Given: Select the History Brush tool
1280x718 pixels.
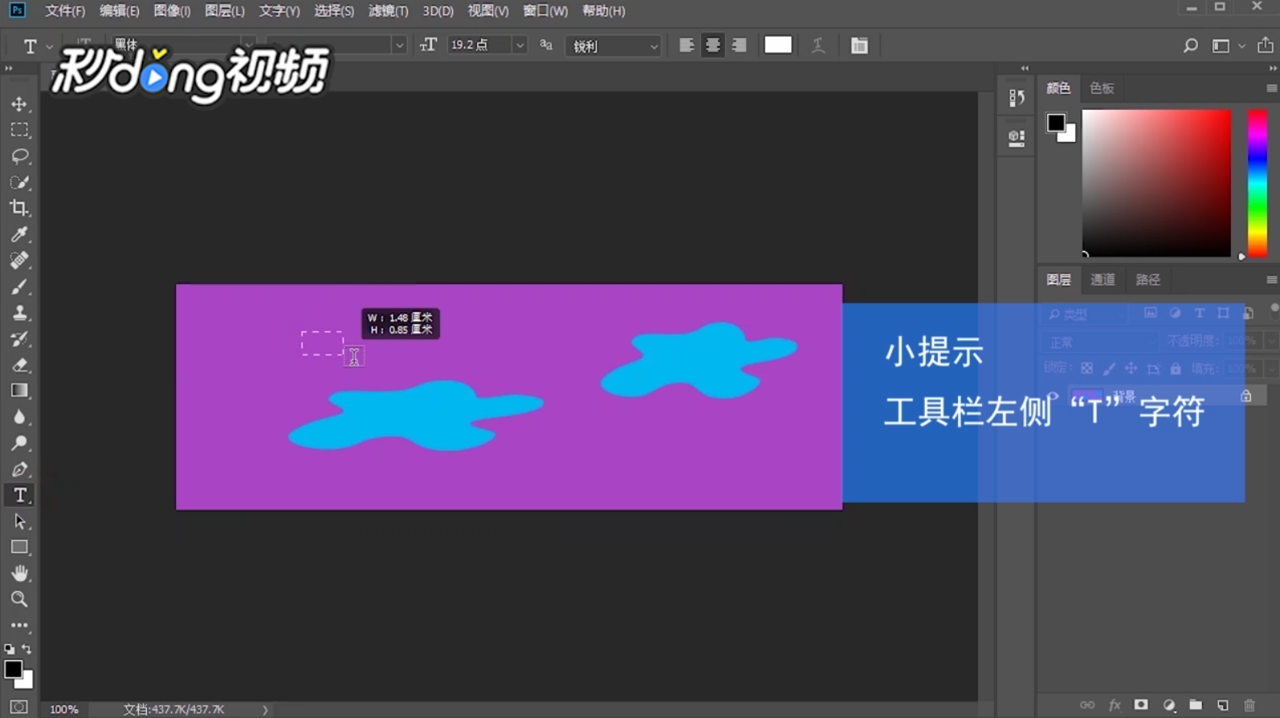Looking at the screenshot, I should (19, 339).
